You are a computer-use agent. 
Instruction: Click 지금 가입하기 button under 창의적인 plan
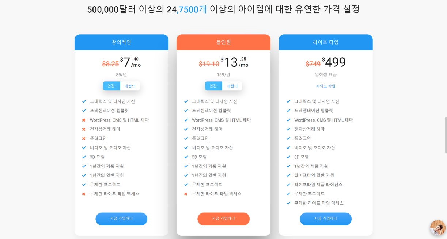(121, 219)
